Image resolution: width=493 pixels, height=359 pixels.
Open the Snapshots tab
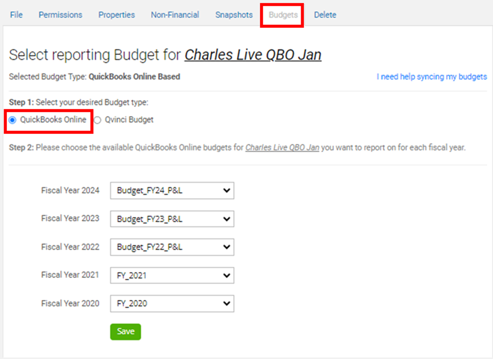pyautogui.click(x=234, y=15)
